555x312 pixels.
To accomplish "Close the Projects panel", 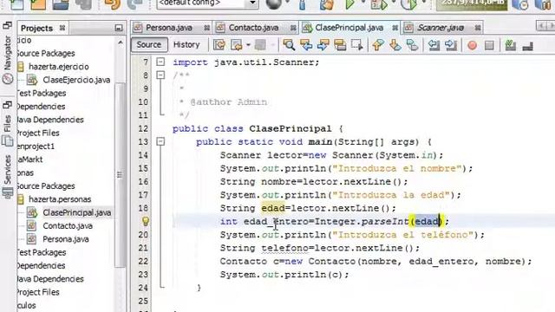I will pyautogui.click(x=62, y=28).
